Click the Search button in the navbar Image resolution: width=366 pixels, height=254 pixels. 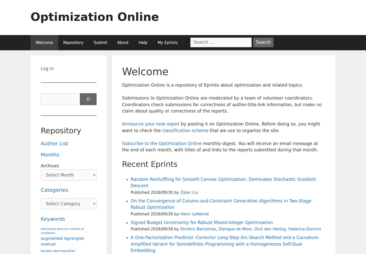[x=263, y=42]
